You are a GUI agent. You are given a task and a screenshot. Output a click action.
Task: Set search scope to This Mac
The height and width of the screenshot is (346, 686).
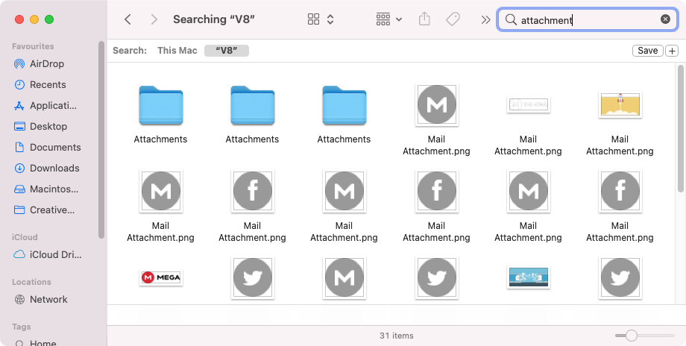(x=177, y=50)
